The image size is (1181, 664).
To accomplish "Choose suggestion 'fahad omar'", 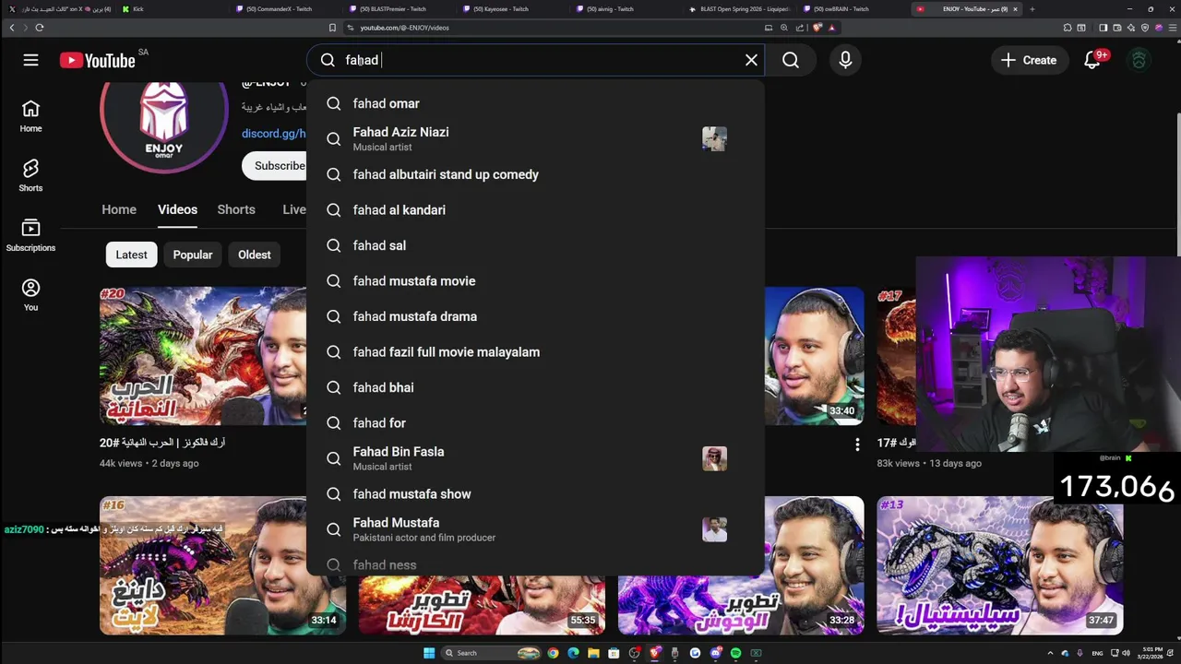I will (x=535, y=103).
